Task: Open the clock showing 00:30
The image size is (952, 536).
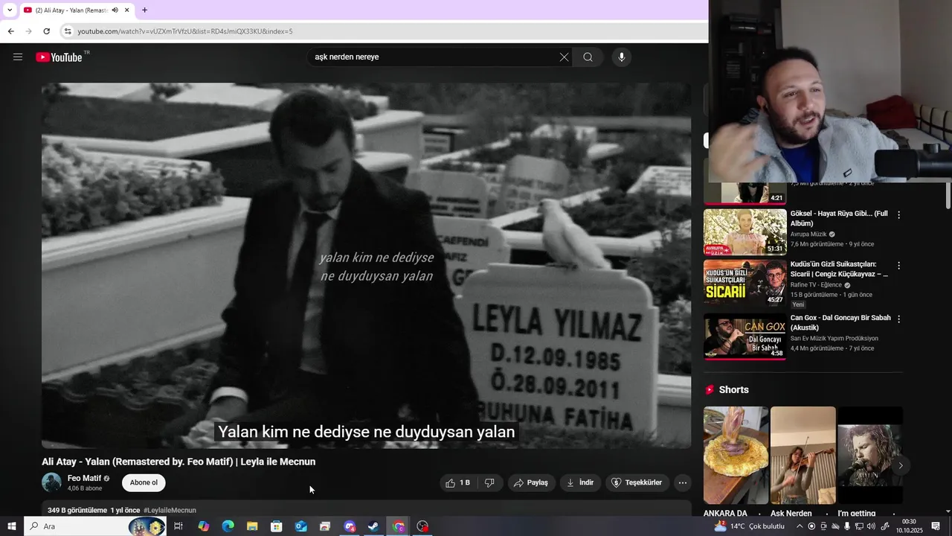Action: [x=909, y=526]
